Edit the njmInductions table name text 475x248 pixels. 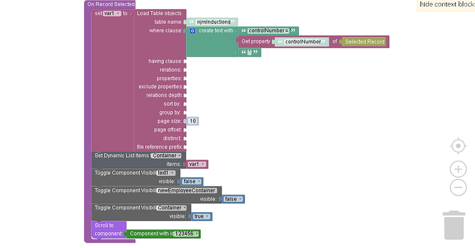[213, 22]
